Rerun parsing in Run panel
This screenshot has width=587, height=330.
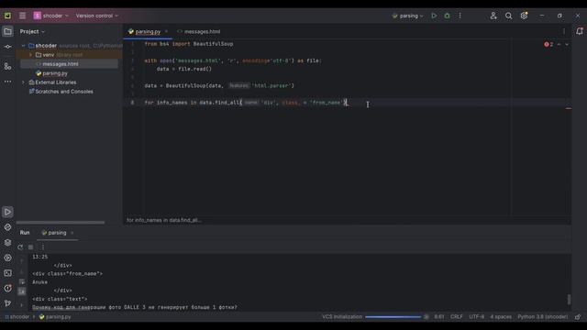(x=20, y=247)
